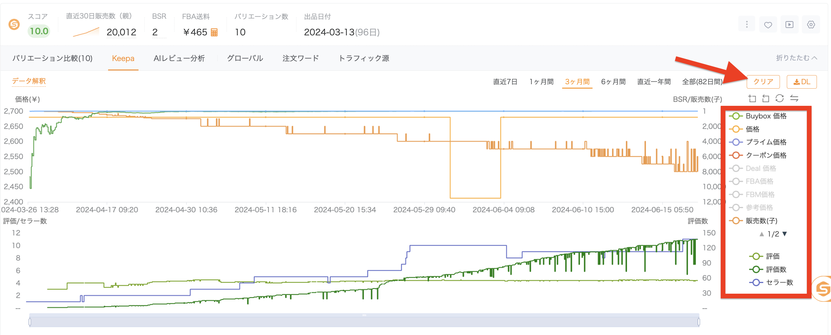Click right handle of chart range slider
831x335 pixels.
[699, 322]
